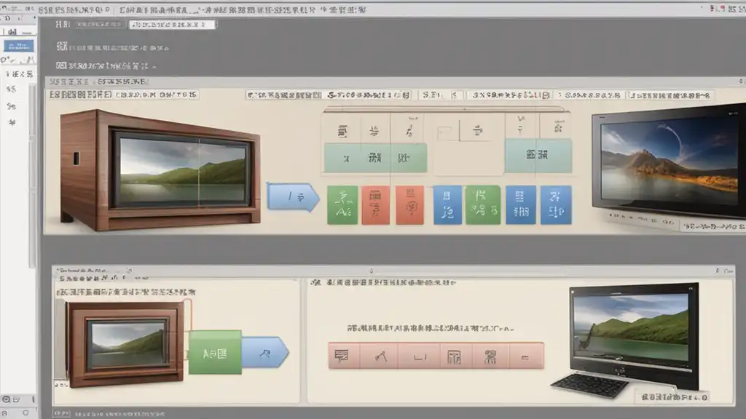Click the fourth cell of the pink bar
Screen dimensions: 746x419
pyautogui.click(x=456, y=356)
